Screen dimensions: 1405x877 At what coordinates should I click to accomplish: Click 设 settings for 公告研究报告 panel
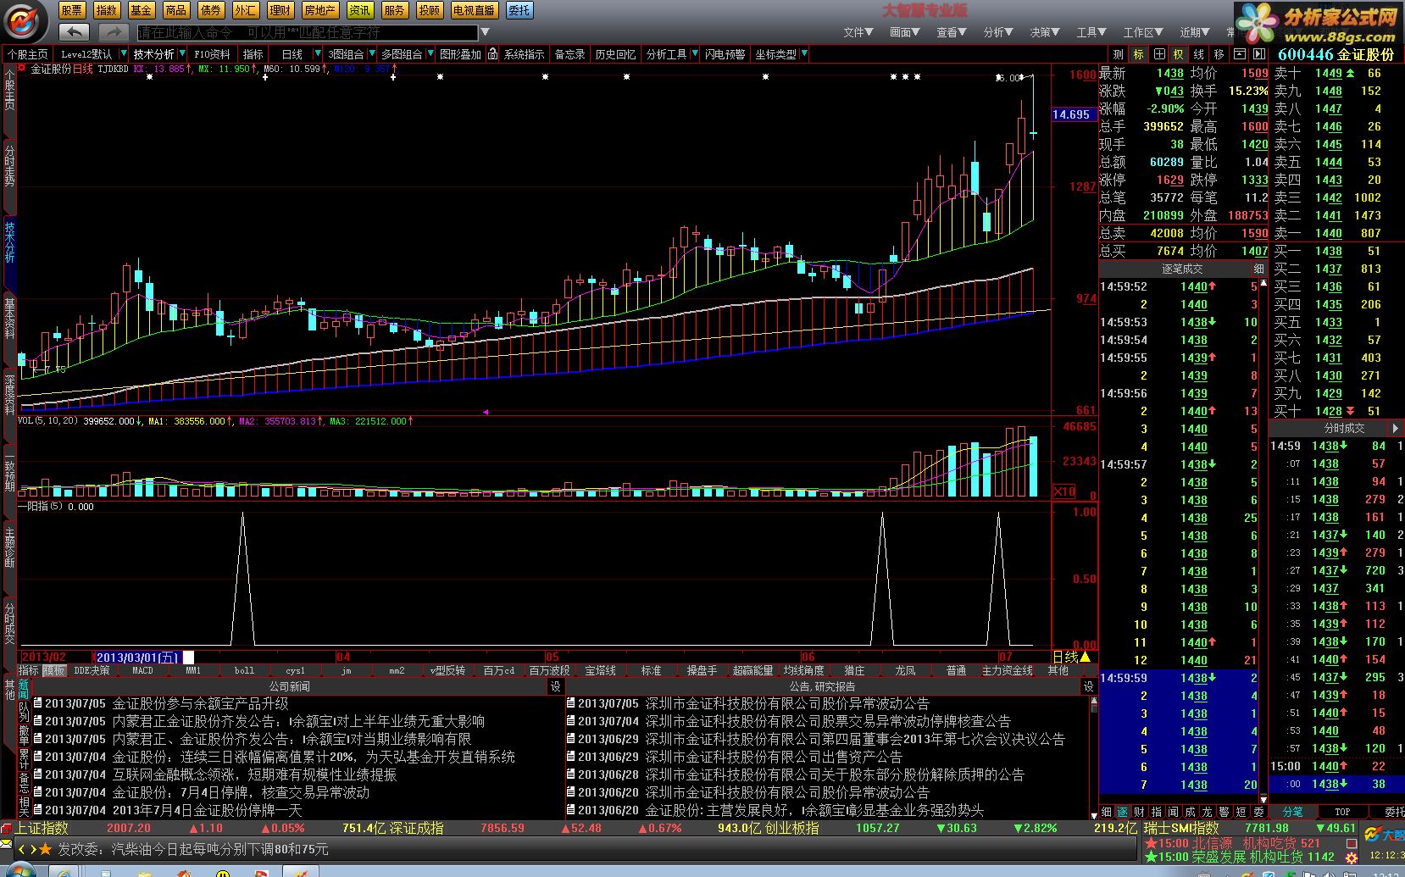pos(1089,686)
